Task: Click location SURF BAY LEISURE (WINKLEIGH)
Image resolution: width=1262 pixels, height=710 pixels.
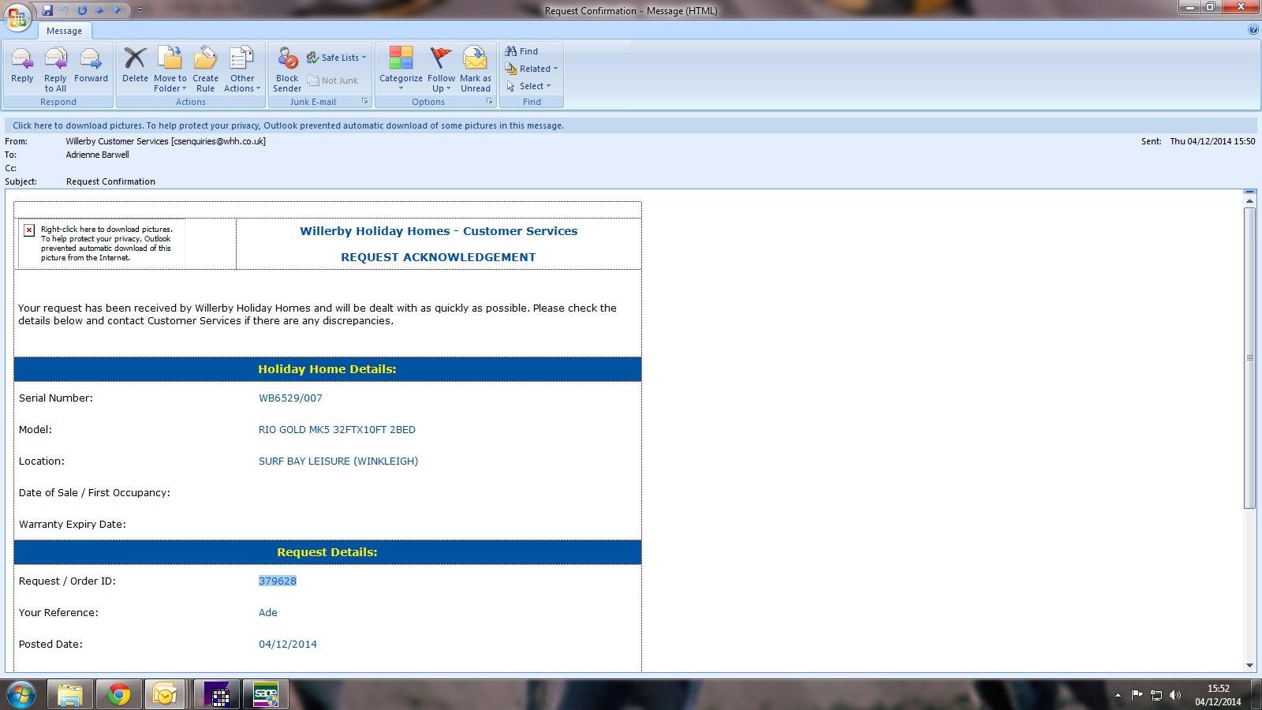Action: pos(338,461)
